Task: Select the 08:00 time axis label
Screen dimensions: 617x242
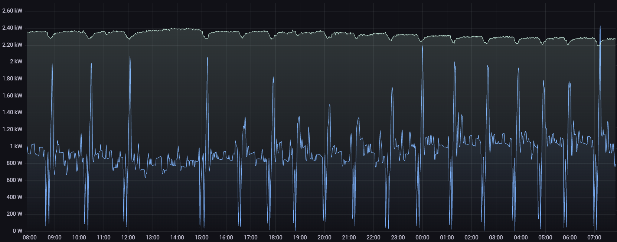Action: pos(30,238)
